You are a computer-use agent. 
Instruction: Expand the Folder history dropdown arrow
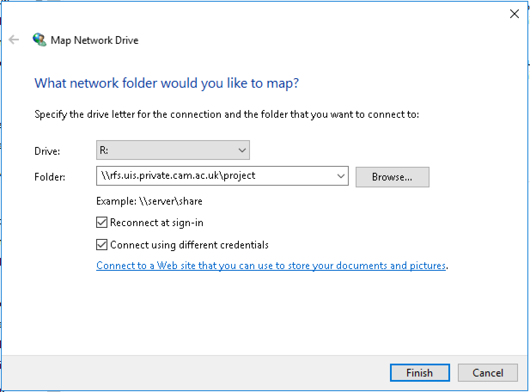tap(341, 176)
